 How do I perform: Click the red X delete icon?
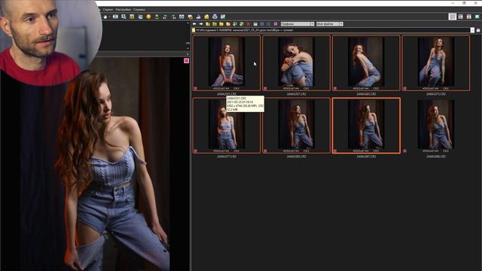[249, 24]
